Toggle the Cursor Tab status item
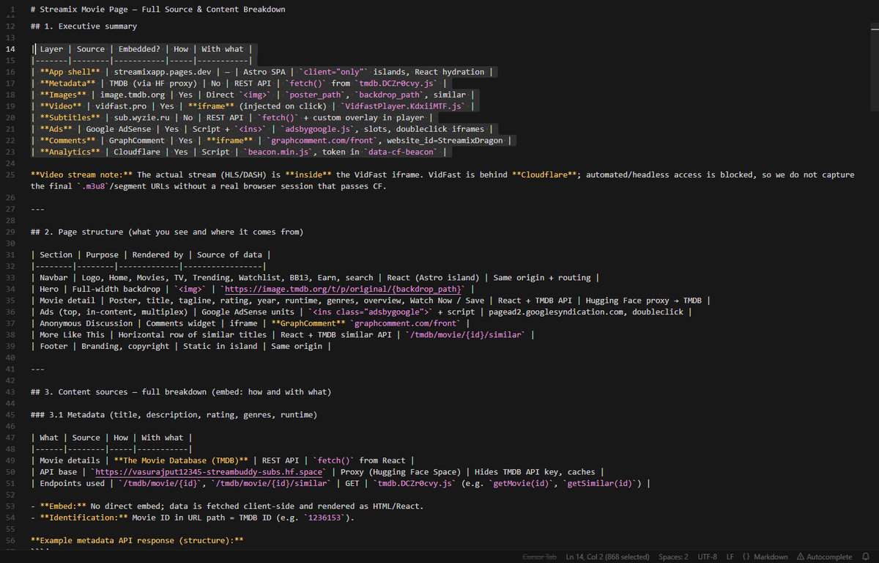This screenshot has width=879, height=563. tap(541, 556)
